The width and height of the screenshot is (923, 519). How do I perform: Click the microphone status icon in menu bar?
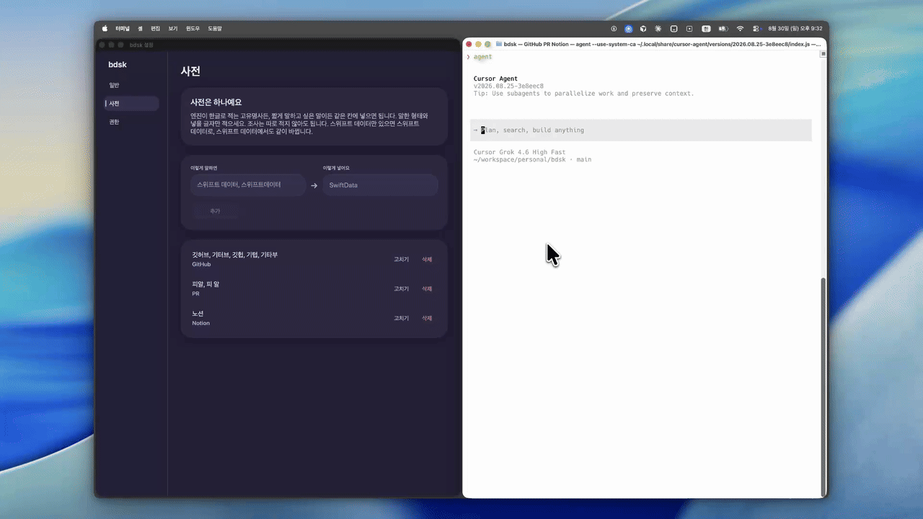pos(614,29)
